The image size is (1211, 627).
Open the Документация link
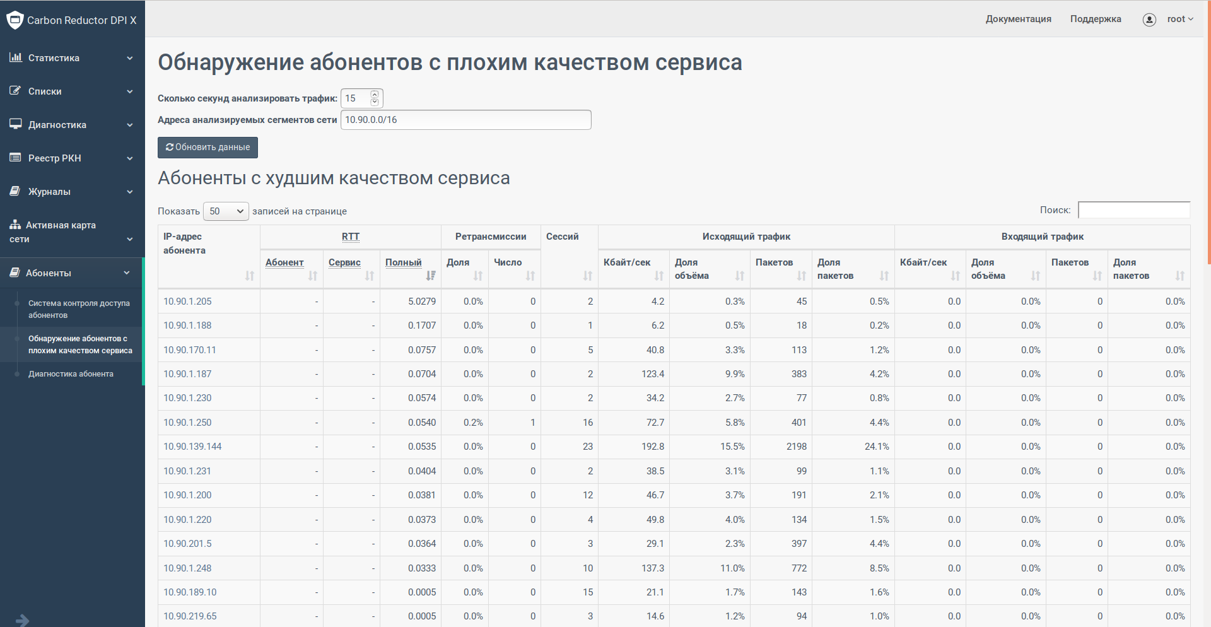(x=1019, y=19)
